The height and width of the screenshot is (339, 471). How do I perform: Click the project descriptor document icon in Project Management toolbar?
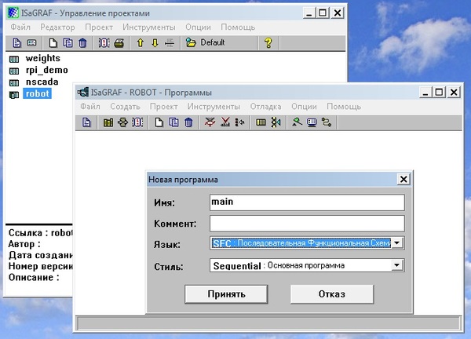click(x=16, y=43)
